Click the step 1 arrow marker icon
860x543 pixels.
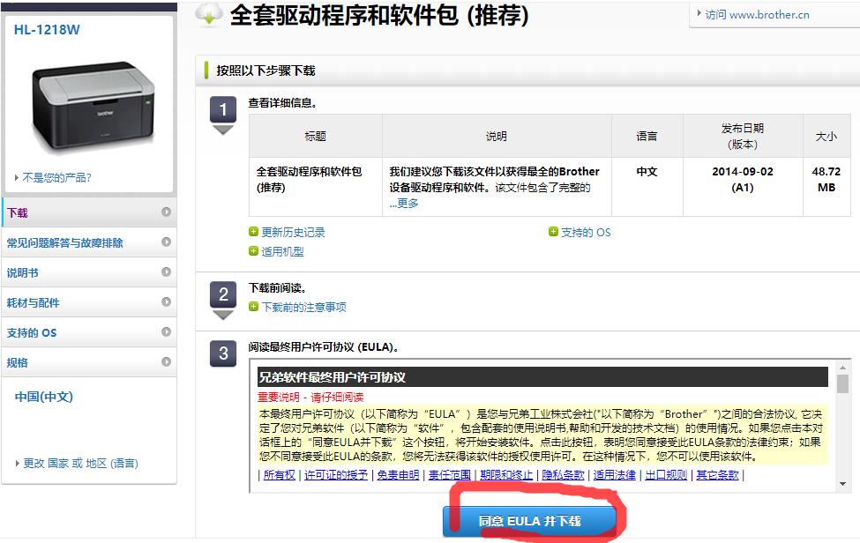point(221,128)
